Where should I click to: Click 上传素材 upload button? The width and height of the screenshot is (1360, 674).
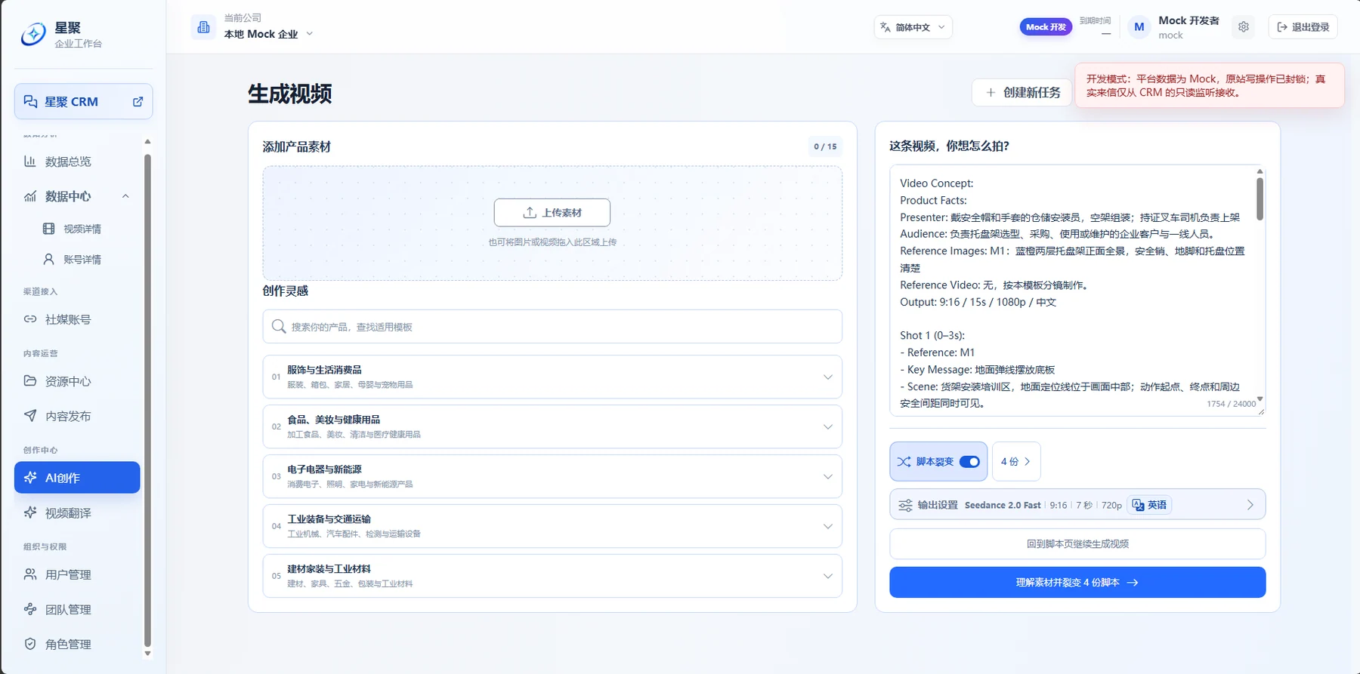552,213
